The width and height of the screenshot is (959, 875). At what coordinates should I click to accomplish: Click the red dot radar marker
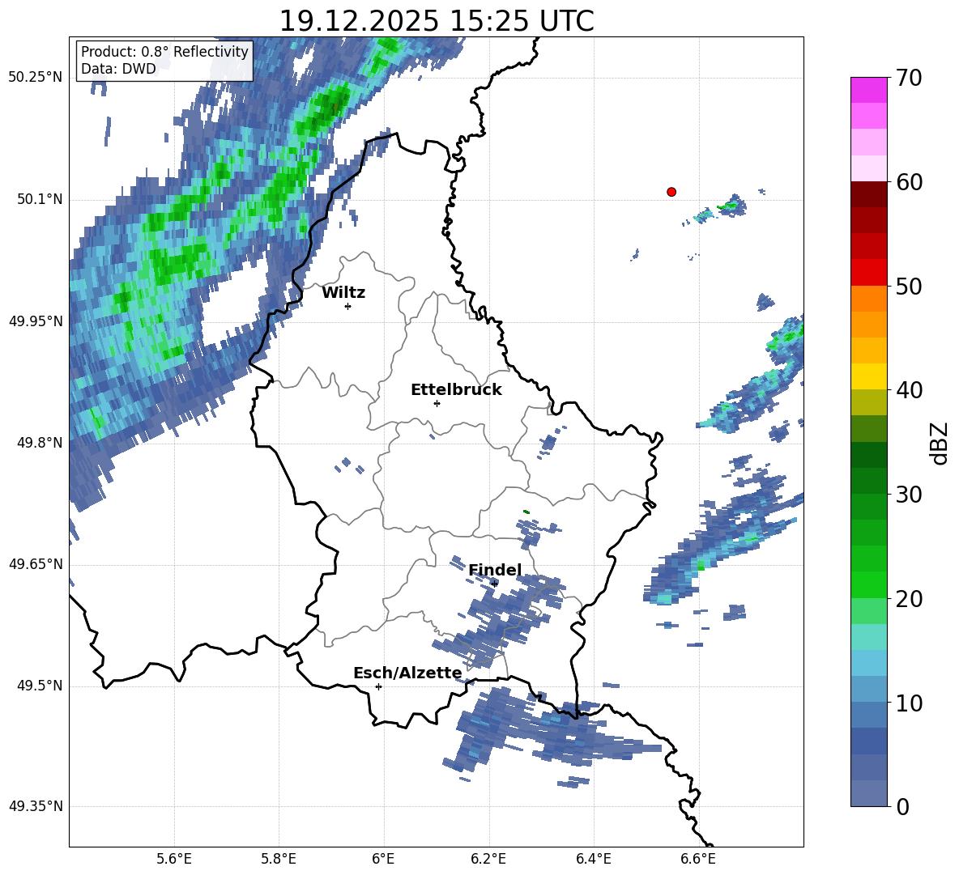click(x=671, y=192)
